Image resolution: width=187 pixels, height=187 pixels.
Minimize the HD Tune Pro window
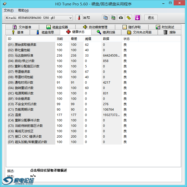point(163,3)
